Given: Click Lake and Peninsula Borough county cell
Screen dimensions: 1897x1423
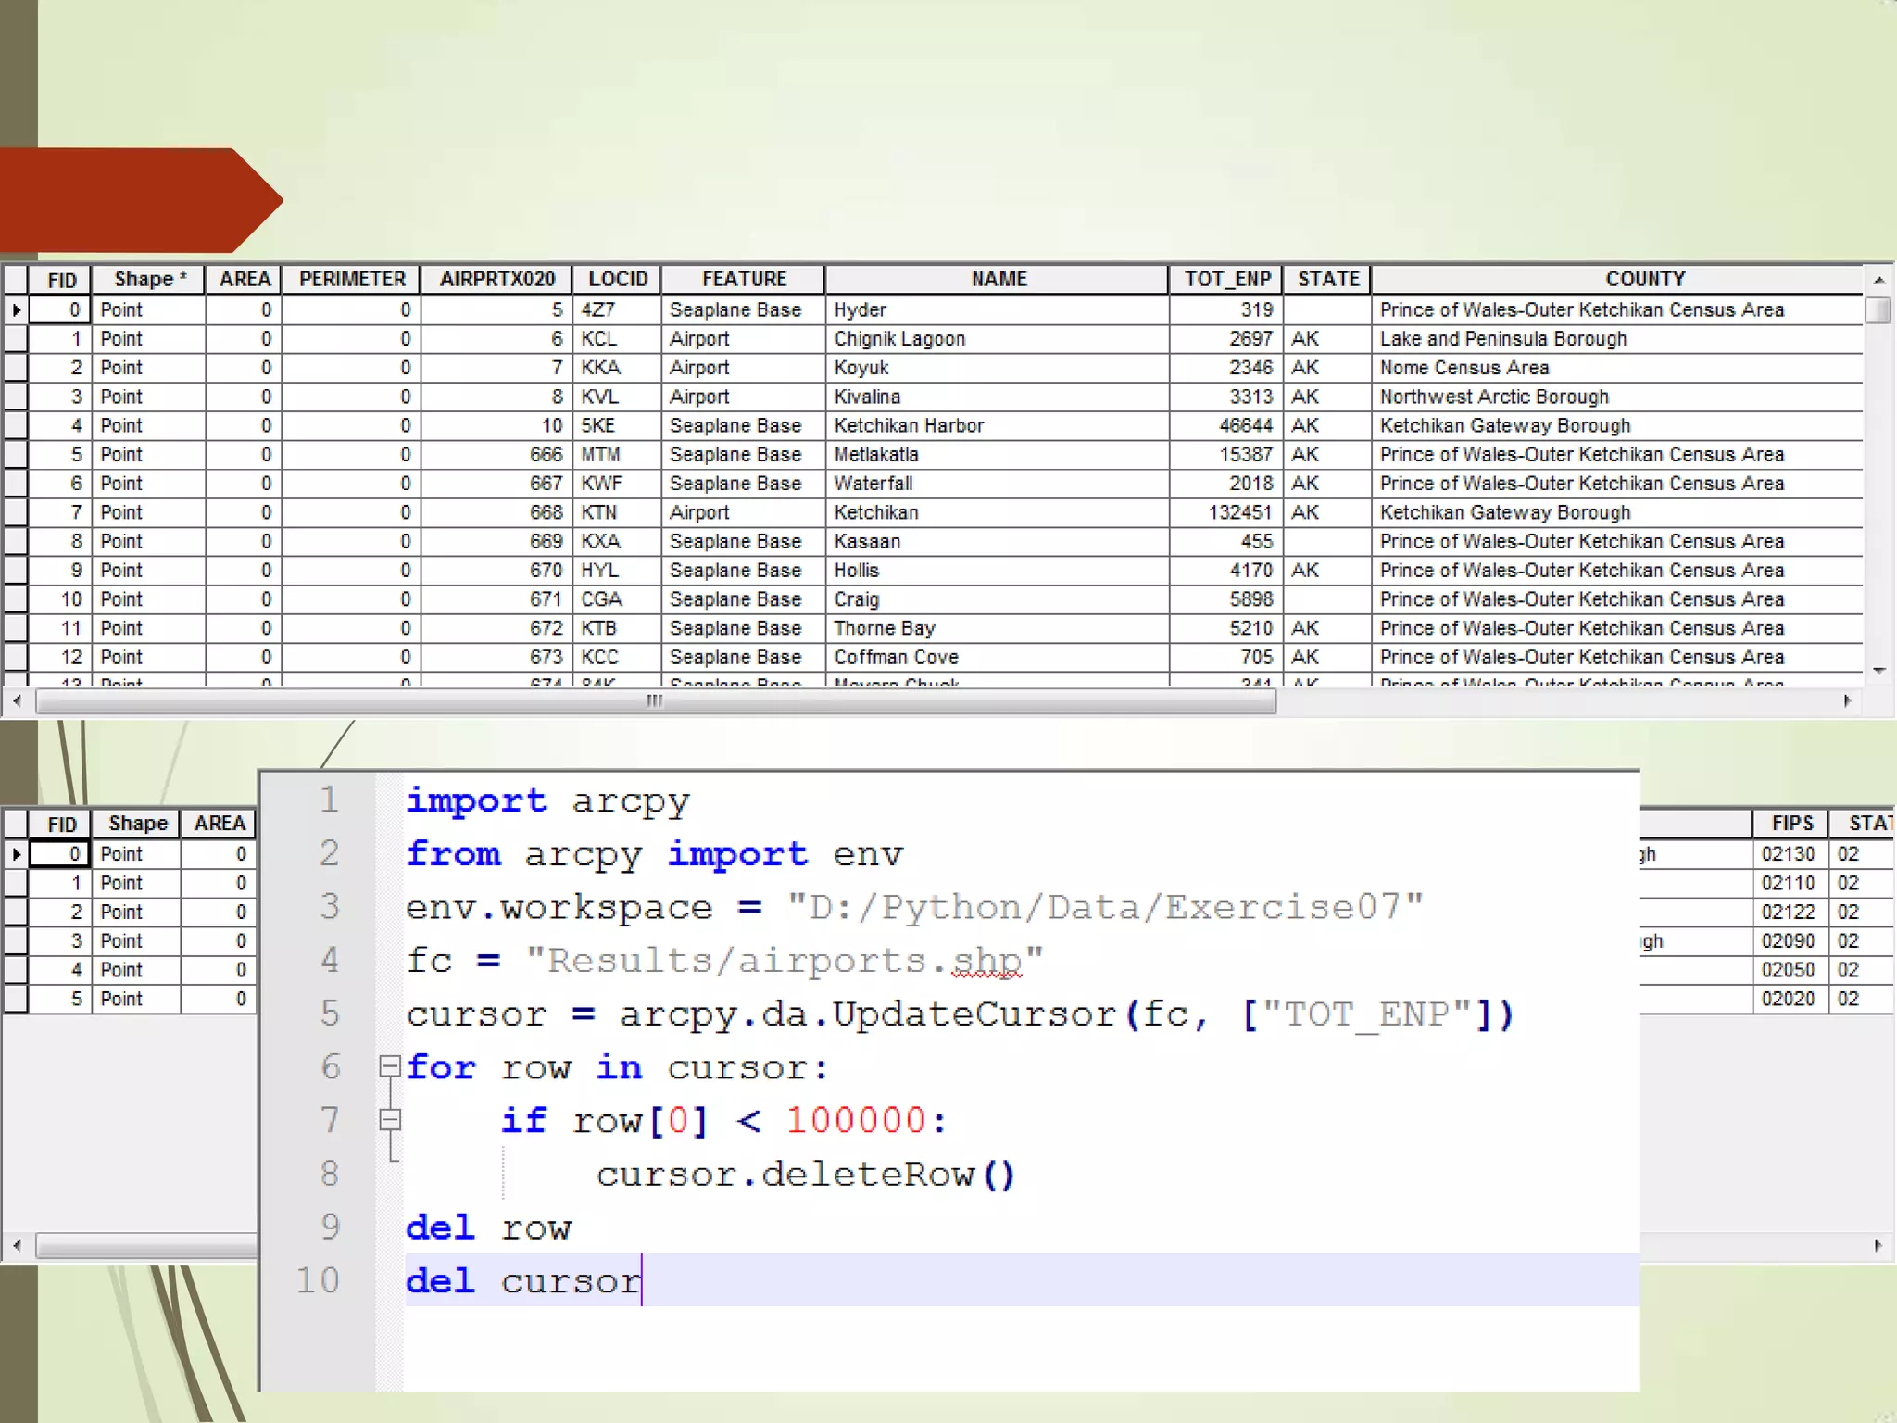Looking at the screenshot, I should coord(1617,339).
